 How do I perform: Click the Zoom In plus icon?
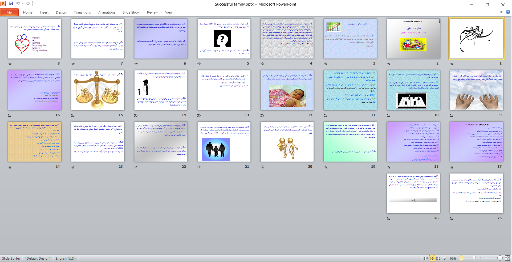pos(500,258)
